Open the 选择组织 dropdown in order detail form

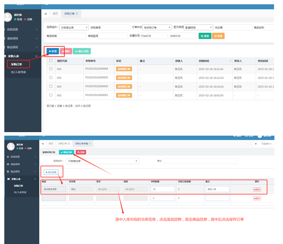(x=103, y=161)
